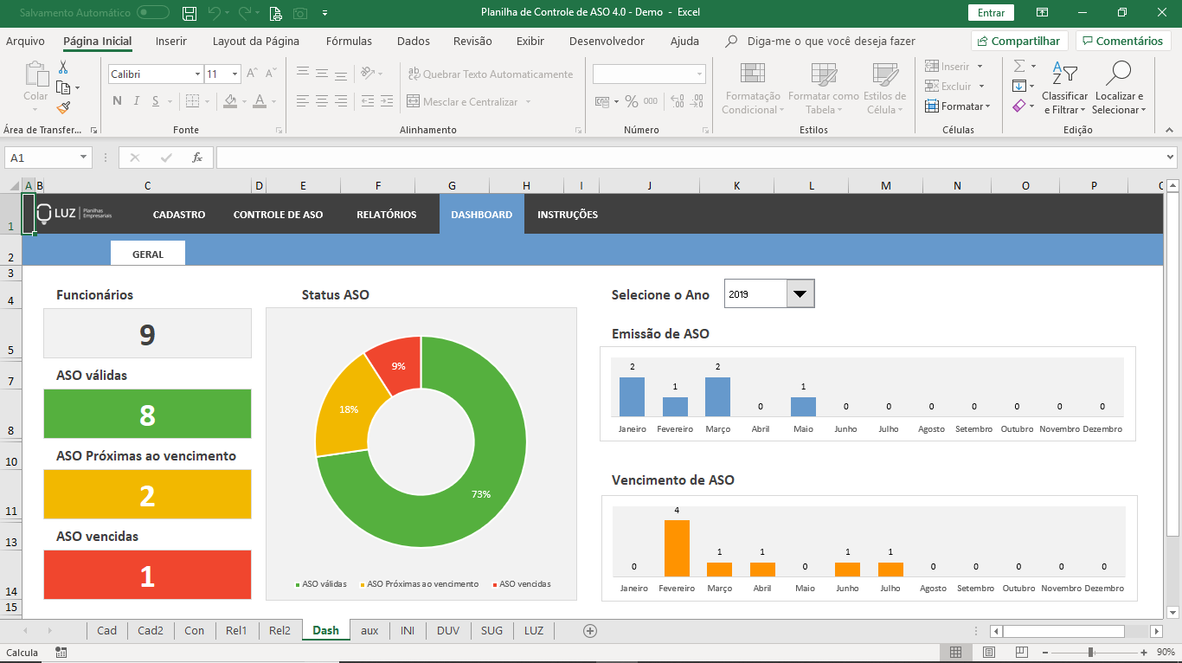This screenshot has width=1182, height=663.
Task: Toggle underline (S) formatting
Action: 156,101
